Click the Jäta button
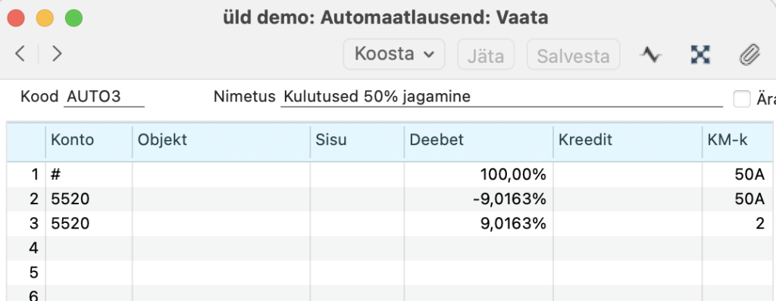 tap(486, 54)
